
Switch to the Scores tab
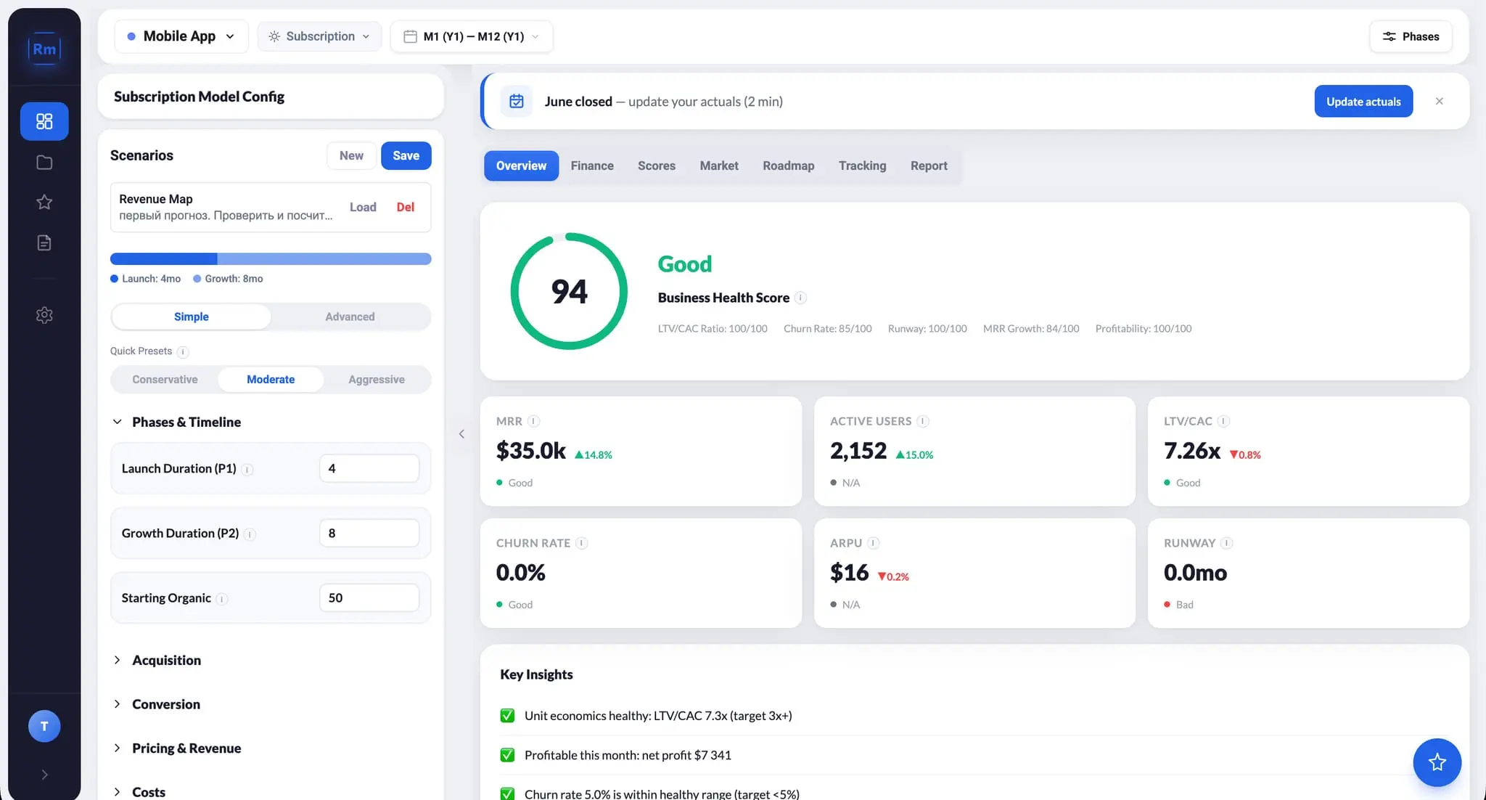pos(657,166)
